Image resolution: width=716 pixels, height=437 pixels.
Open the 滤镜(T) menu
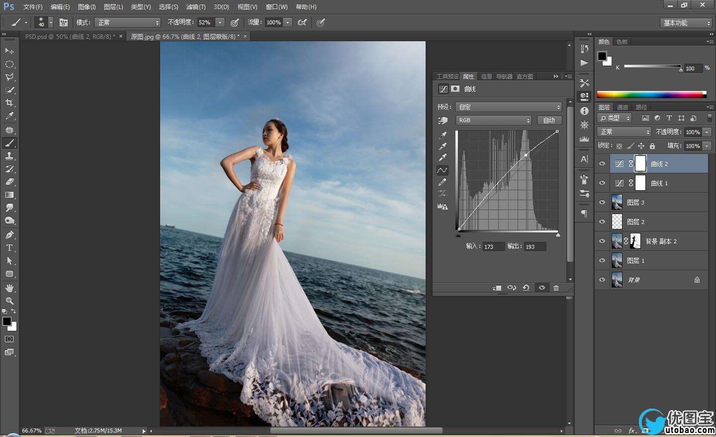click(x=196, y=7)
